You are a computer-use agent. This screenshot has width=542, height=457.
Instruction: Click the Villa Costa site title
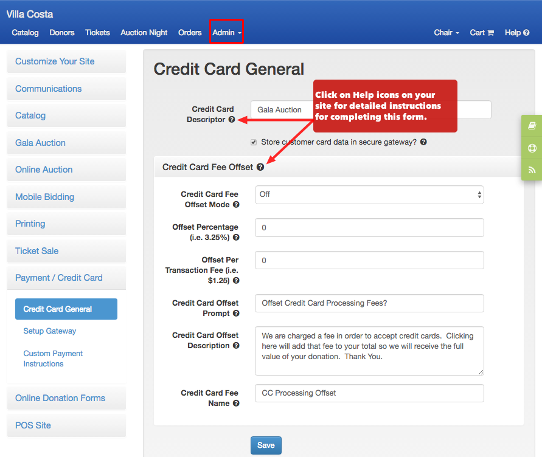pos(30,14)
